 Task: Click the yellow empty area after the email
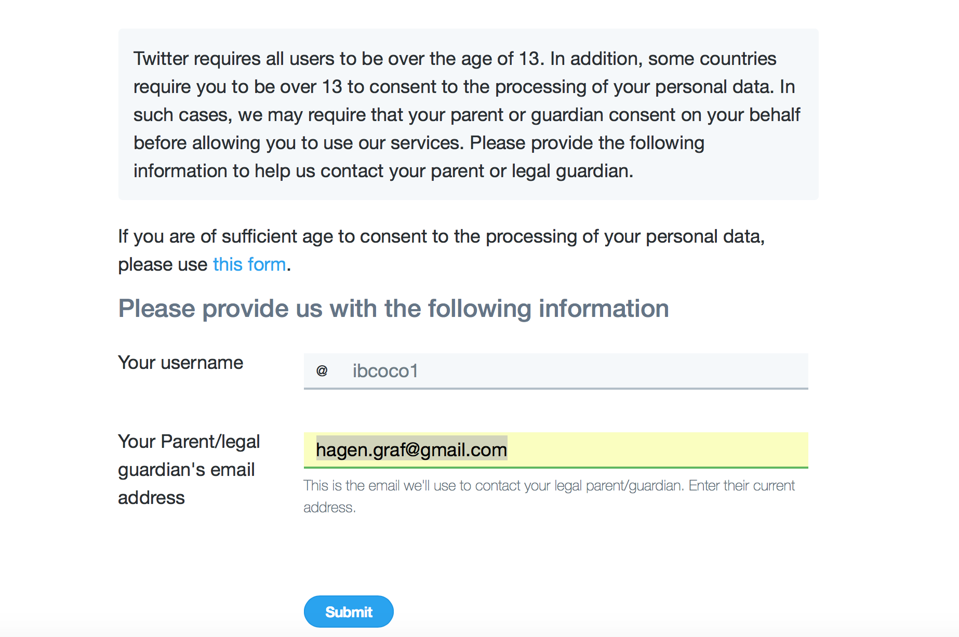657,449
